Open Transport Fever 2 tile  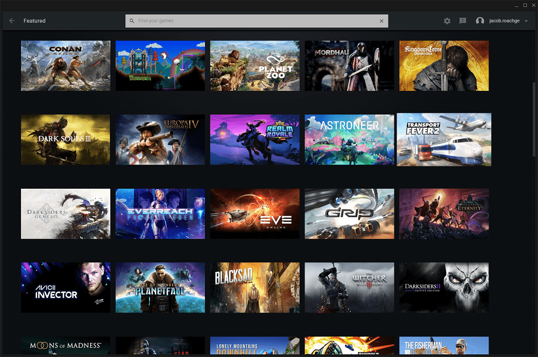coord(444,140)
